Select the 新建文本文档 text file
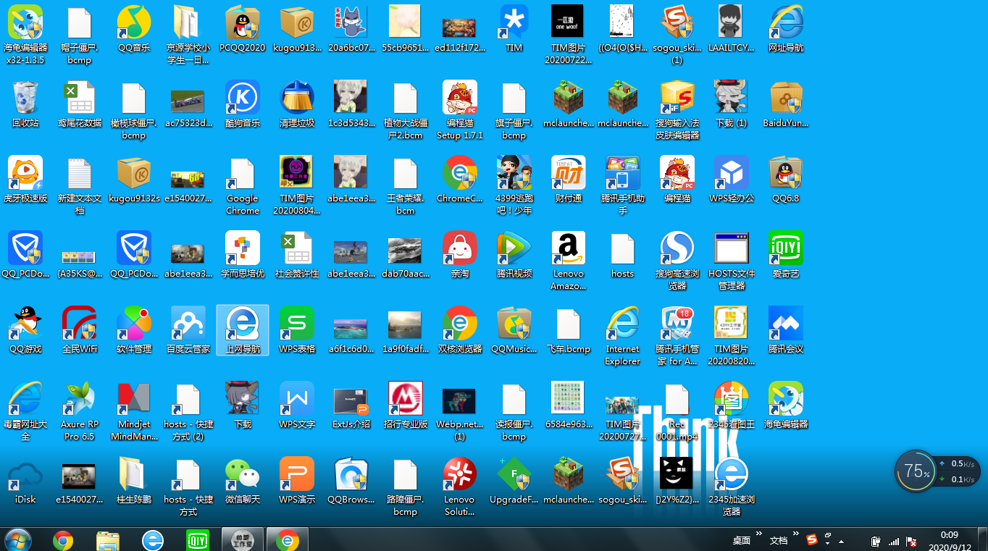The height and width of the screenshot is (551, 988). (80, 185)
